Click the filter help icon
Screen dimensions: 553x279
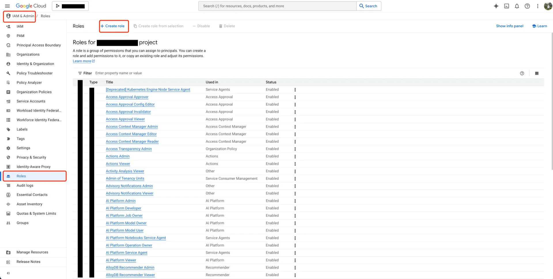[x=522, y=73]
